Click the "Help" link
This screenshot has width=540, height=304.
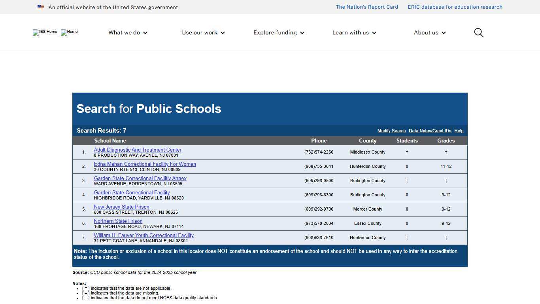click(x=459, y=131)
